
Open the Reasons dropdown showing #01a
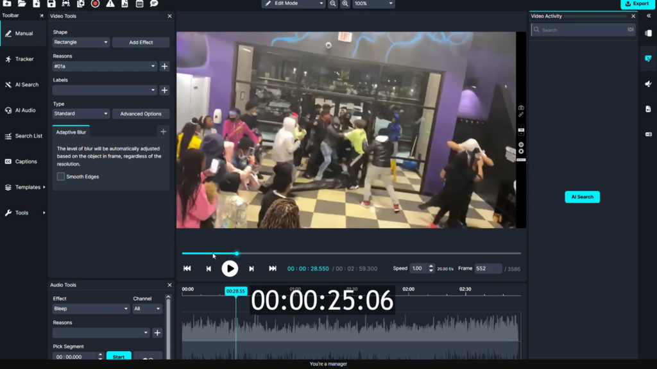[x=105, y=66]
